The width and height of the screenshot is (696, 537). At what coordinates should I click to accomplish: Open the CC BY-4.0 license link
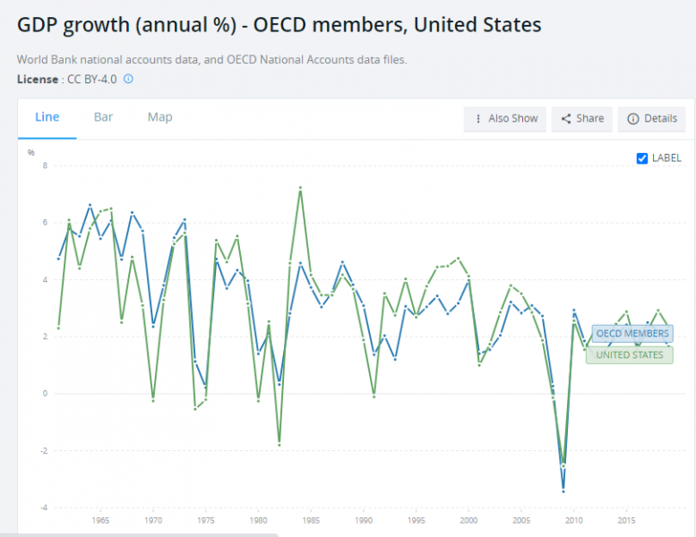(x=93, y=79)
